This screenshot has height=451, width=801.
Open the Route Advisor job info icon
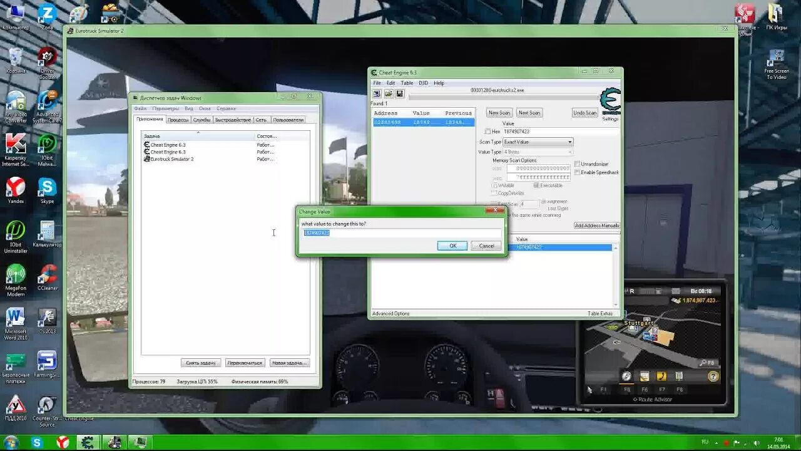(645, 376)
